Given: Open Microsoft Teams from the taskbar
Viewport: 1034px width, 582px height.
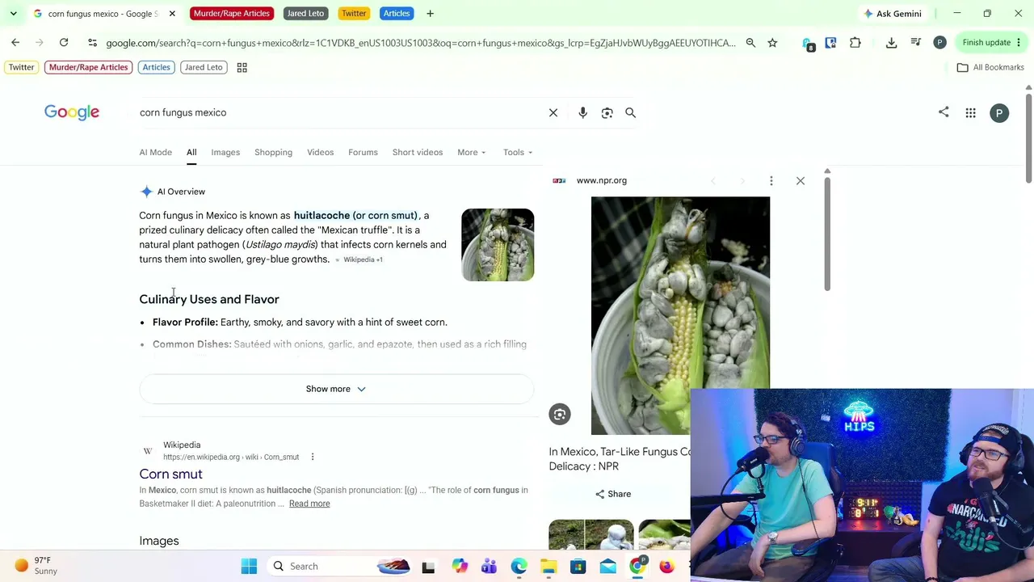Looking at the screenshot, I should click(489, 566).
